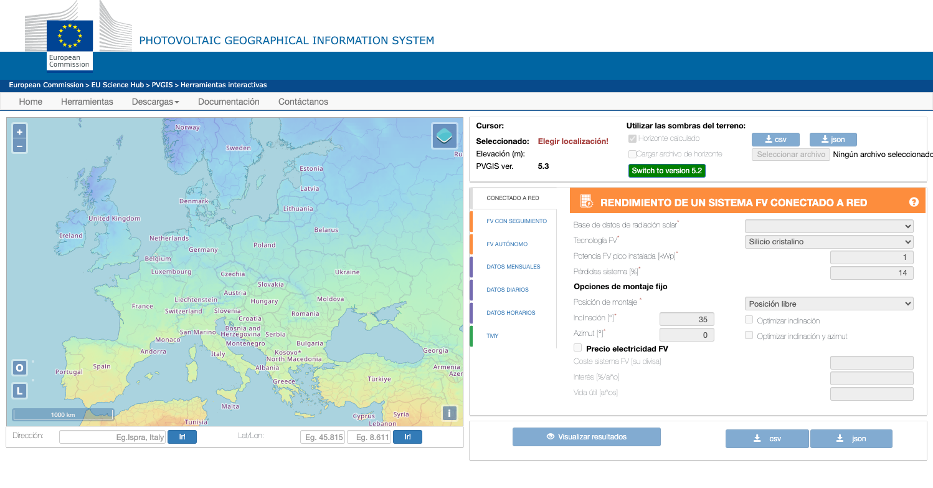Click Switch to version 5.2
This screenshot has height=488, width=933.
click(x=666, y=170)
